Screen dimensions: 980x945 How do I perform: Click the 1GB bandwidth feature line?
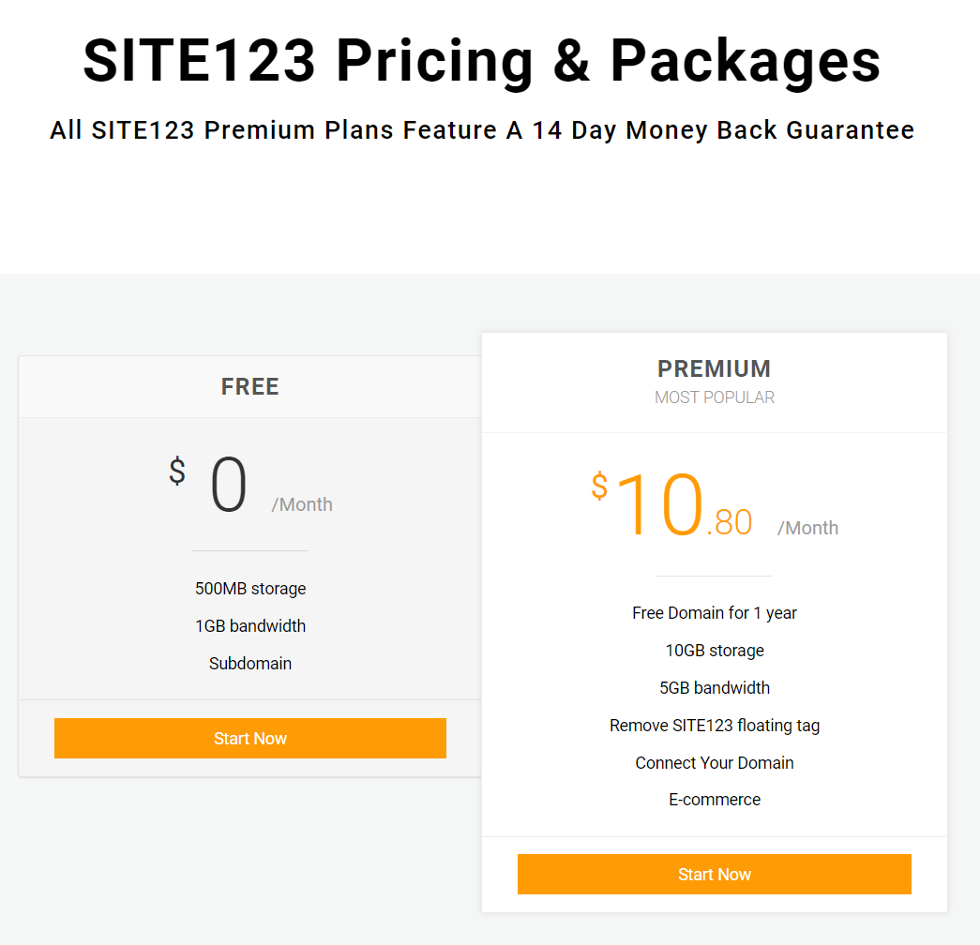(249, 625)
